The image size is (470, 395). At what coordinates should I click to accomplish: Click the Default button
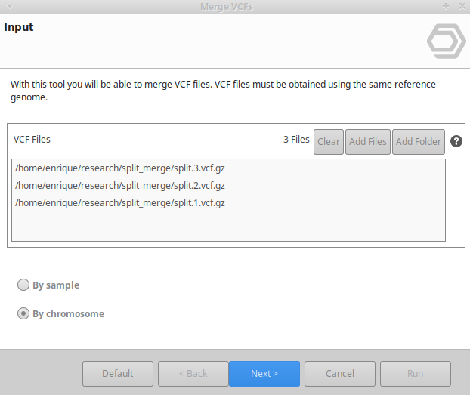pos(118,374)
